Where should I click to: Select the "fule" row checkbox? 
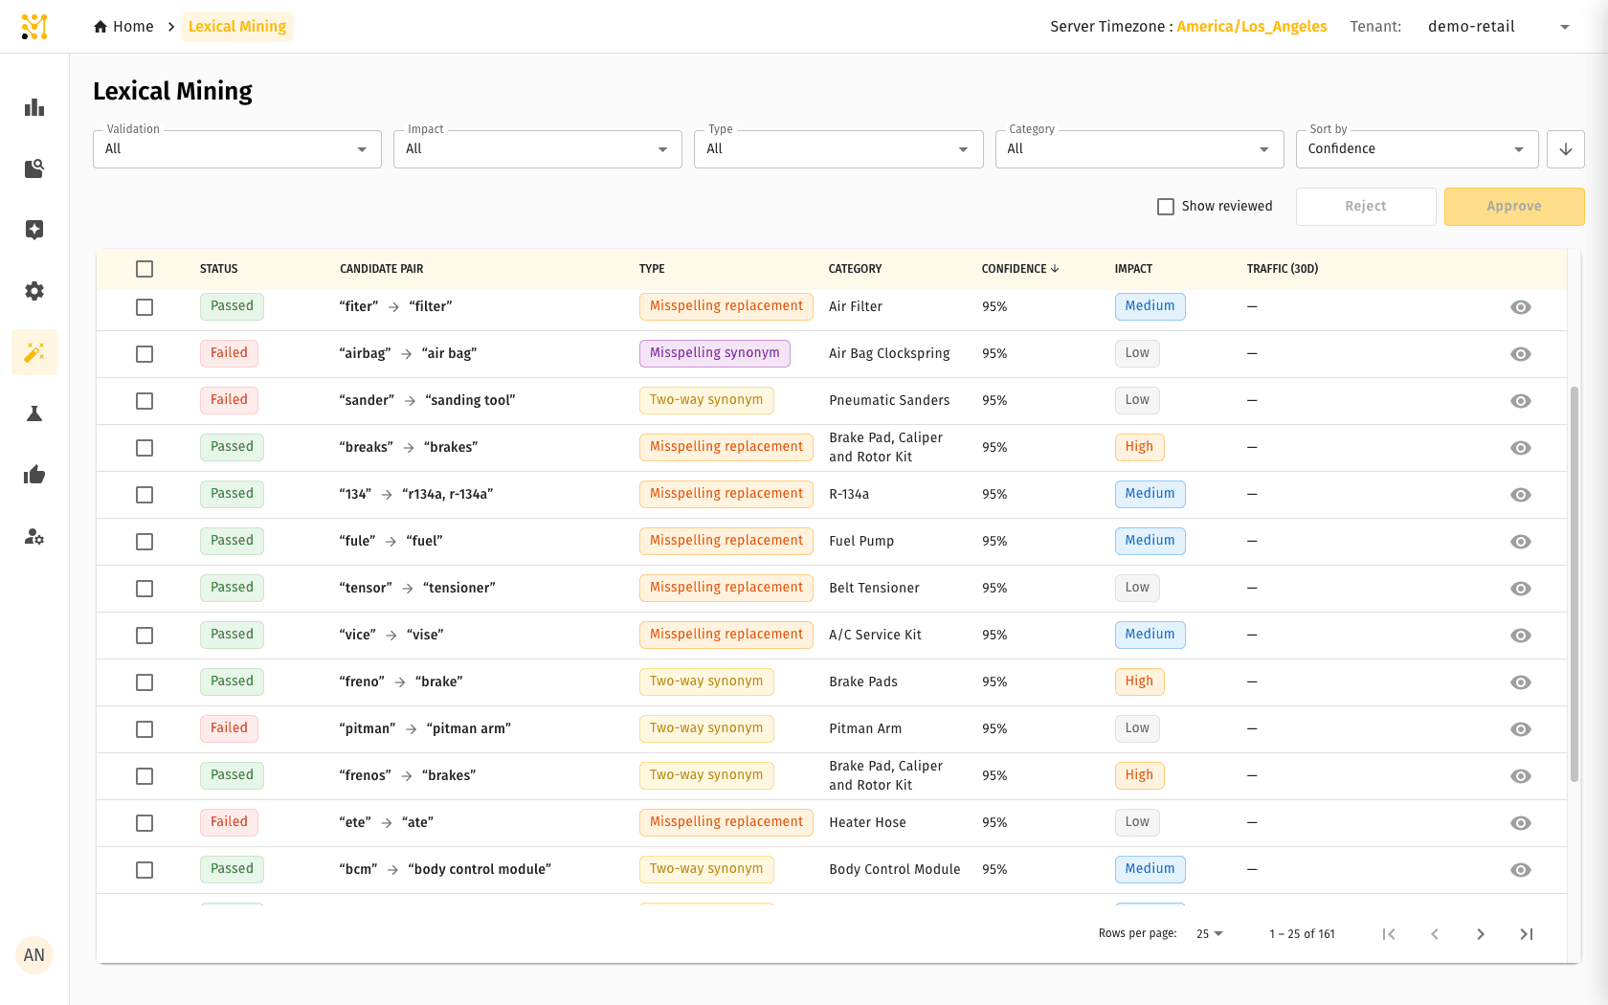(x=145, y=542)
